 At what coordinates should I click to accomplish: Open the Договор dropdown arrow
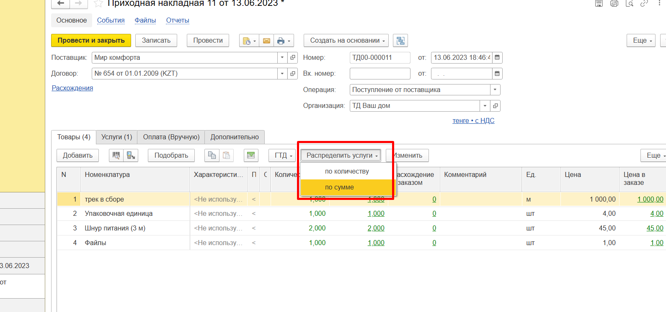tap(282, 74)
